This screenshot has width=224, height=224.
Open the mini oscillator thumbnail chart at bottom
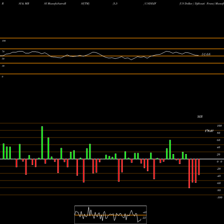tap(111, 215)
